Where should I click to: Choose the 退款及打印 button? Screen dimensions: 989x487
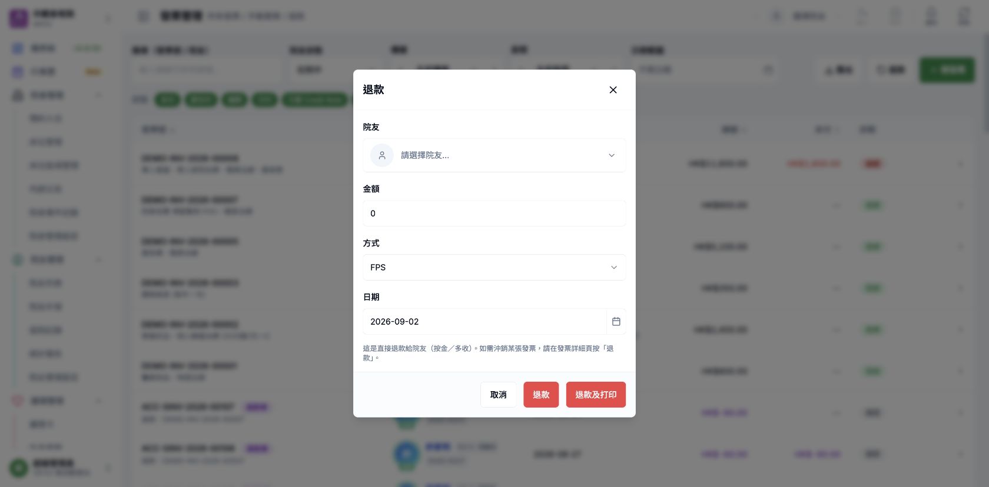click(x=596, y=395)
